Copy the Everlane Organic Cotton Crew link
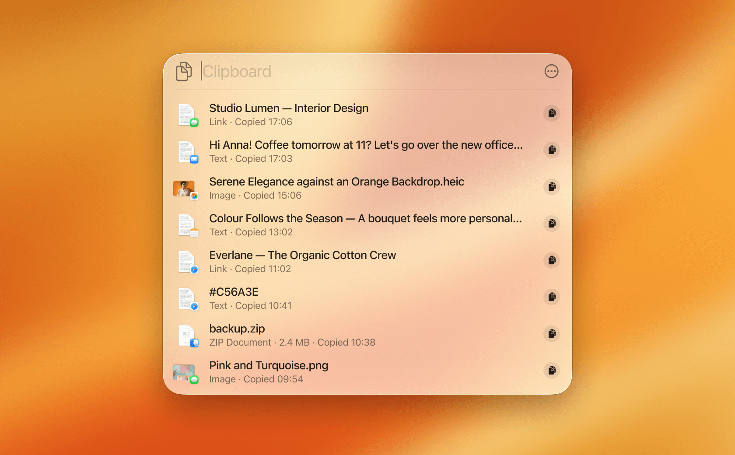Screen dimensions: 735x455 point(552,260)
